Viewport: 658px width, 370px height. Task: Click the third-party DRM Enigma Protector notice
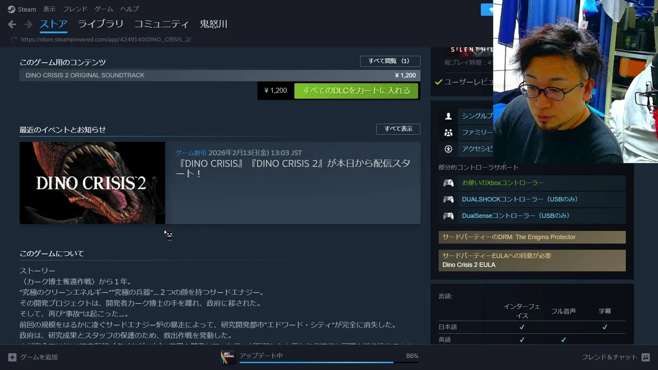point(532,237)
